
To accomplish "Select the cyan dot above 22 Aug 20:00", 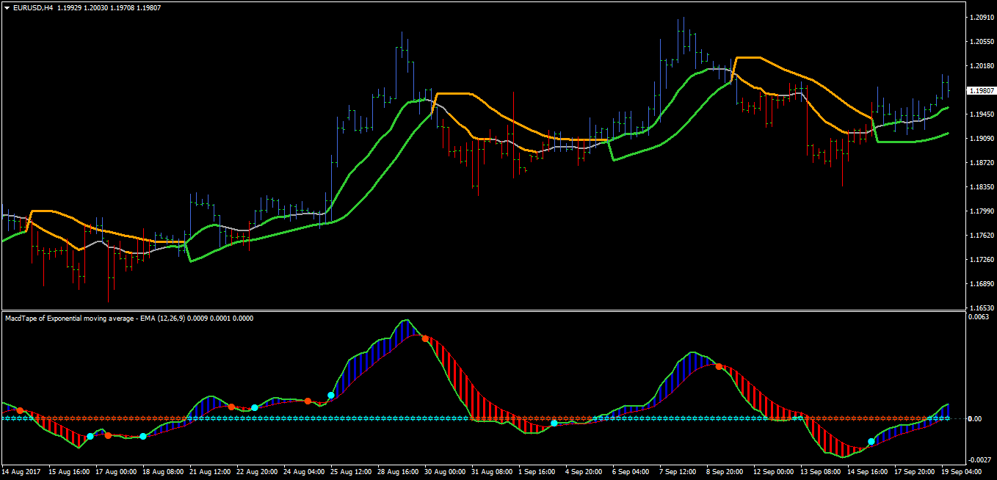I will click(255, 408).
